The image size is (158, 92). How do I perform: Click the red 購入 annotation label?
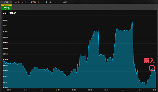point(149,61)
